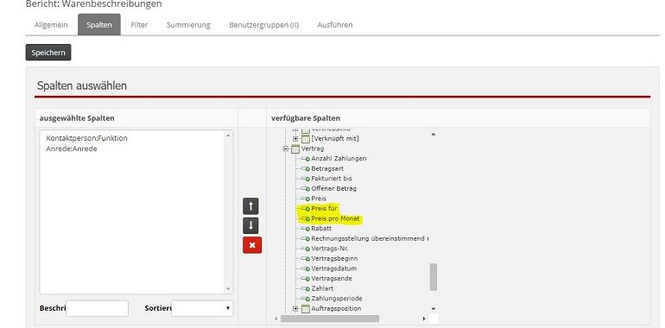Click the Beschriftung input field
This screenshot has height=328, width=665.
pos(97,308)
